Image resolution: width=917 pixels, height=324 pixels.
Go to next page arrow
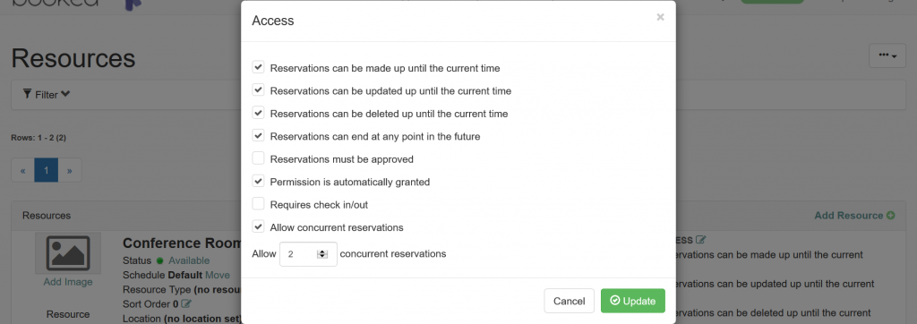pos(70,170)
